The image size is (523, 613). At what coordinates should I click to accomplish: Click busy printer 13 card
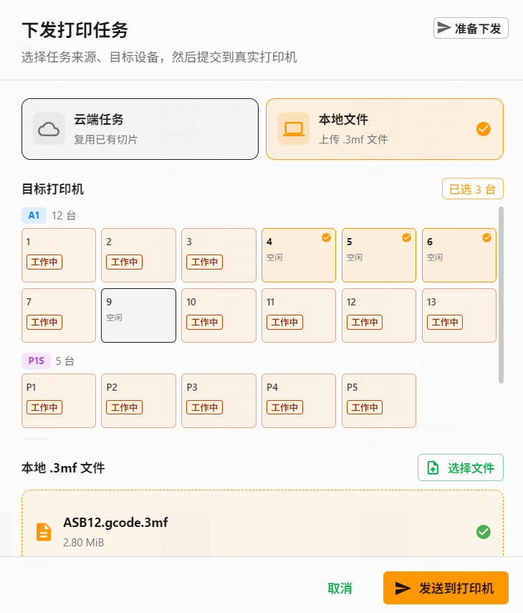(459, 315)
